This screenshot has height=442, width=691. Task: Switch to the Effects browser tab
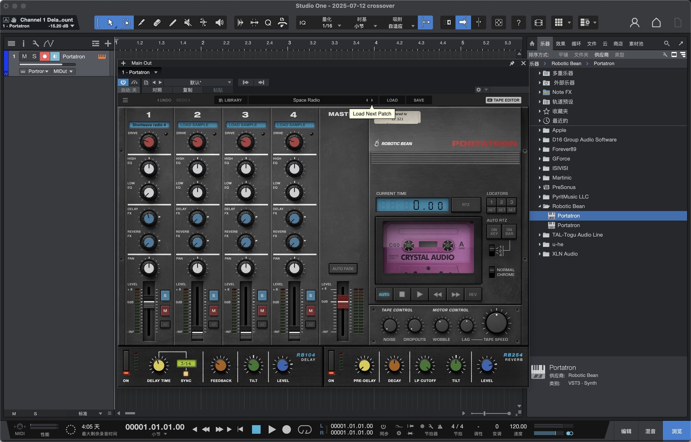pos(560,44)
